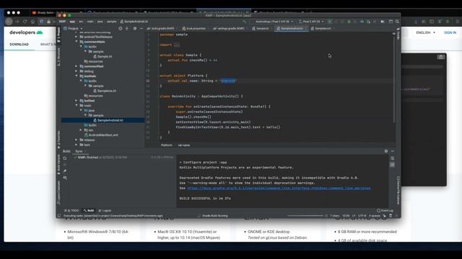Open AndroidApp run configuration dropdown

(274, 22)
